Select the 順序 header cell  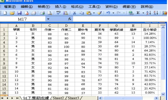[x=133, y=30]
